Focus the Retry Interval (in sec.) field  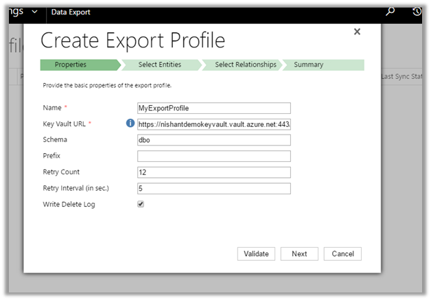click(213, 188)
